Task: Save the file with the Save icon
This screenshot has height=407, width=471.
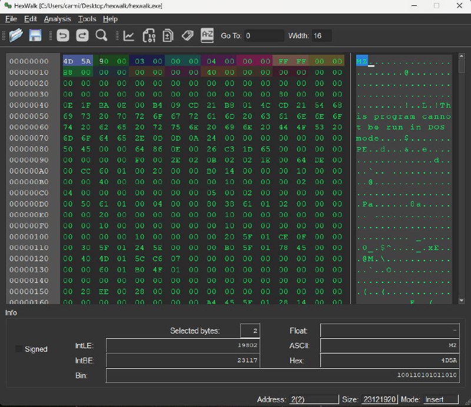Action: click(35, 35)
